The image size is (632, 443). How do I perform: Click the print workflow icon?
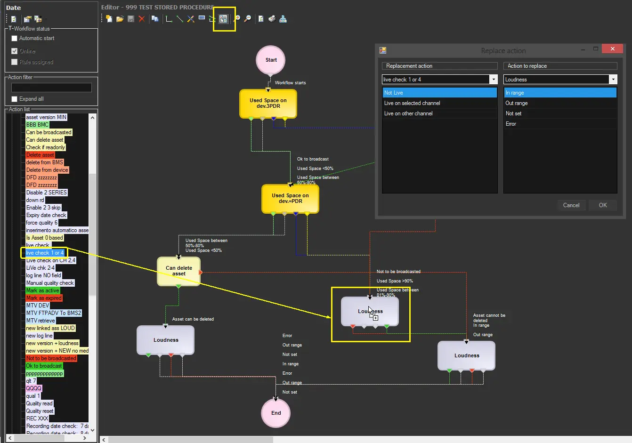coord(272,19)
